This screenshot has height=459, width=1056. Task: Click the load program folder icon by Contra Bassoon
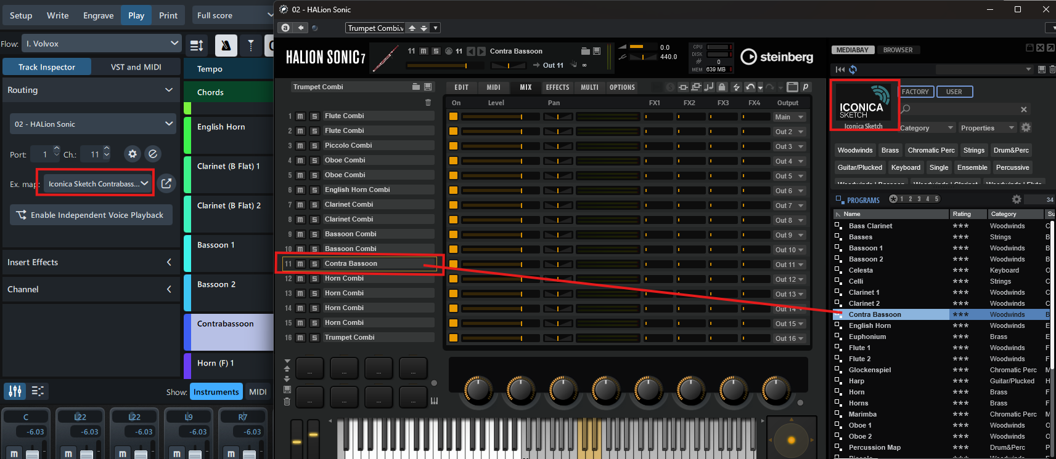(586, 51)
